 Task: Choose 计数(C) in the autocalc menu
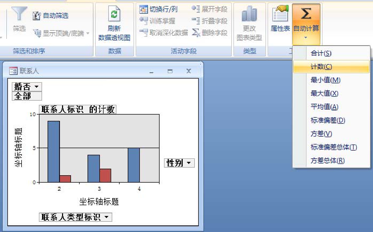(321, 67)
